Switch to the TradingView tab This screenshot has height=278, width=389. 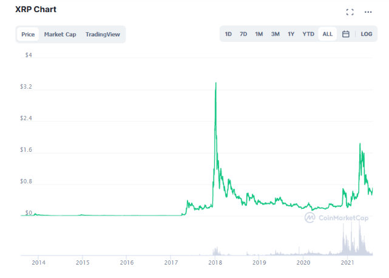coord(103,34)
